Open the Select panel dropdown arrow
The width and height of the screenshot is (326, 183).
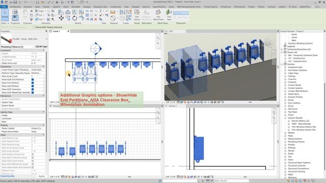click(x=8, y=23)
